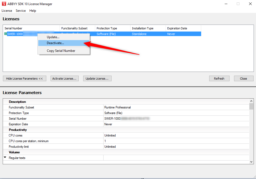The height and width of the screenshot is (179, 256).
Task: Select the CPU cores per station value 1
Action: click(x=105, y=141)
